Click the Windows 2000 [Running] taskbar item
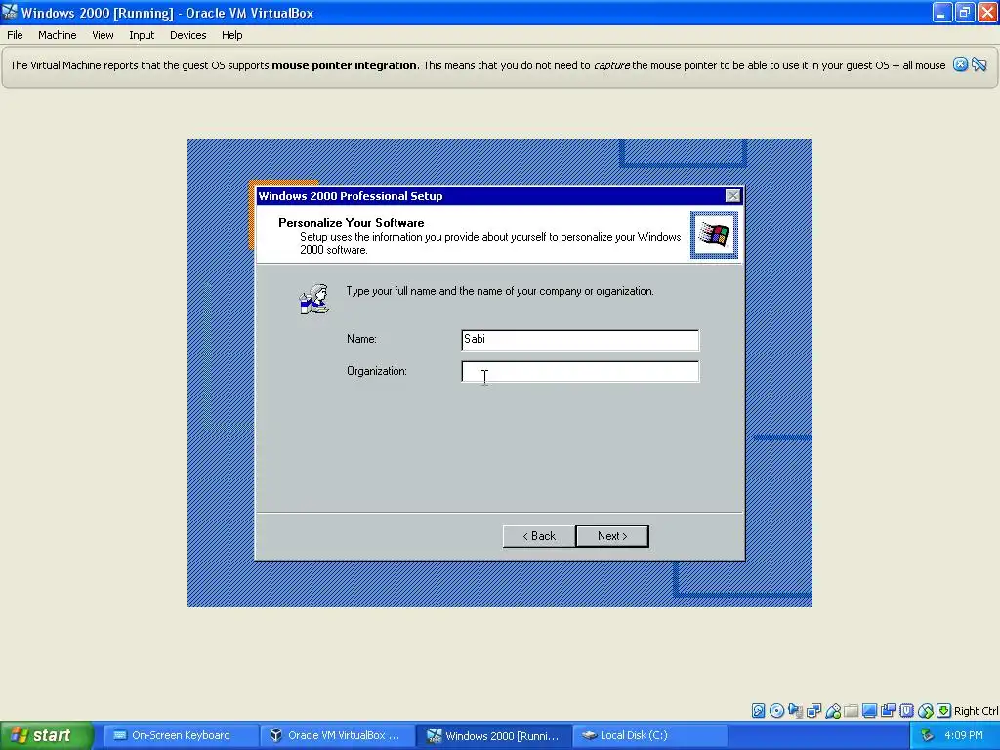 (x=493, y=735)
